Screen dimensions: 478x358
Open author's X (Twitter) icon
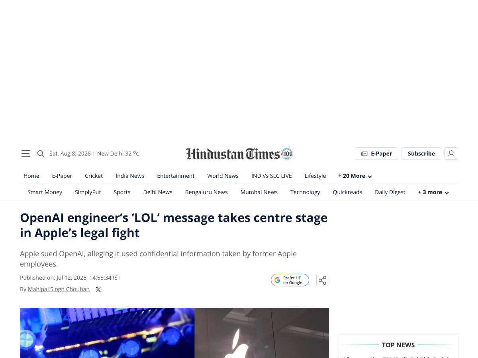tap(98, 290)
